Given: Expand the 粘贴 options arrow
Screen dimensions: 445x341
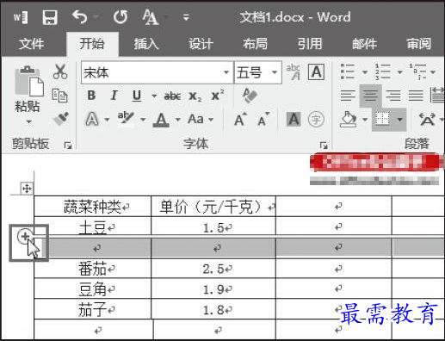Looking at the screenshot, I should point(28,121).
